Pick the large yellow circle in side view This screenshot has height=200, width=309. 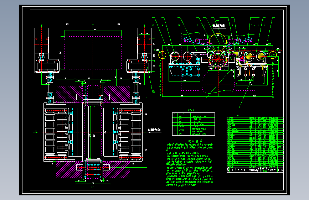tap(217, 42)
